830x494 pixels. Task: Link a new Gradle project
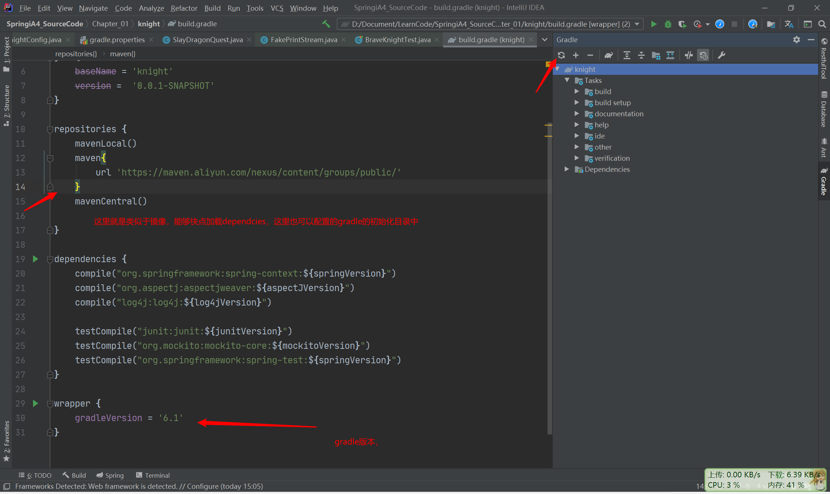coord(576,56)
